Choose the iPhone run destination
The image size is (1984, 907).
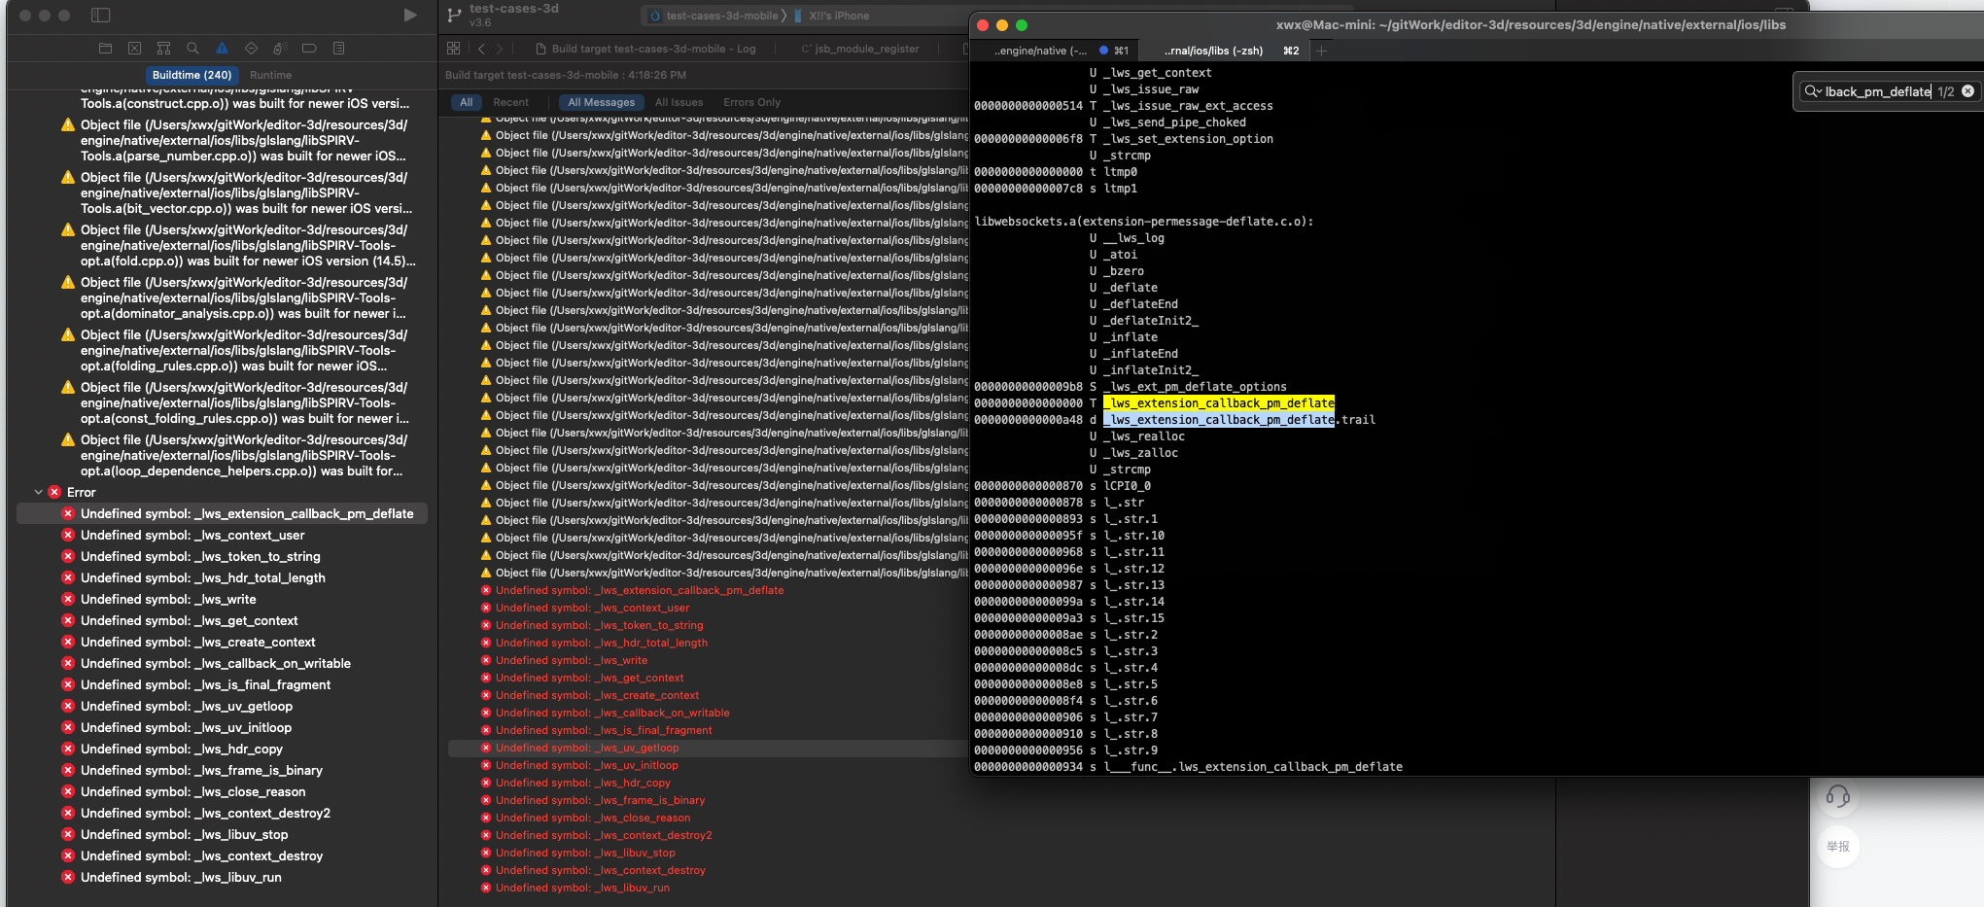coord(832,16)
